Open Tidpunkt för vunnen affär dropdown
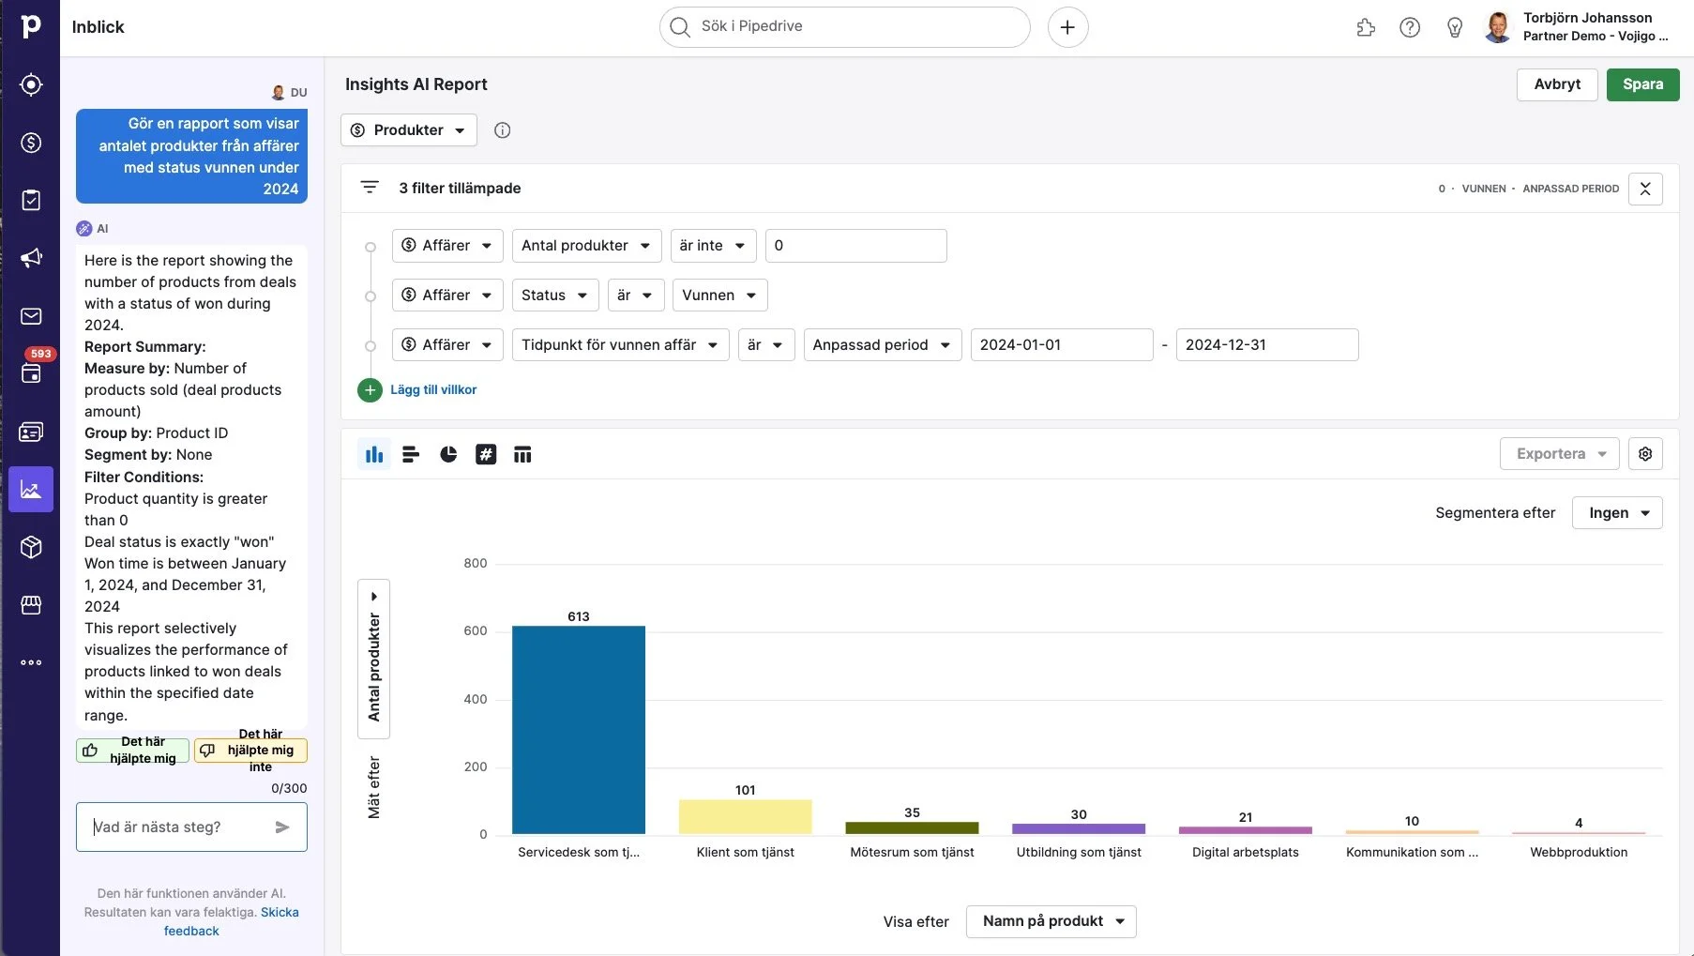The image size is (1694, 956). point(621,345)
